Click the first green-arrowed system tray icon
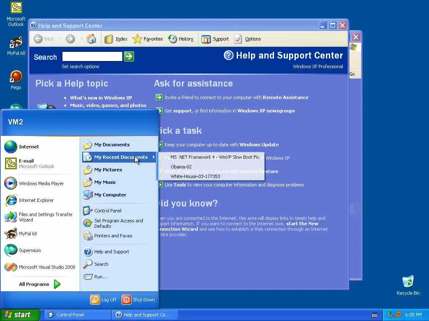 [x=390, y=315]
